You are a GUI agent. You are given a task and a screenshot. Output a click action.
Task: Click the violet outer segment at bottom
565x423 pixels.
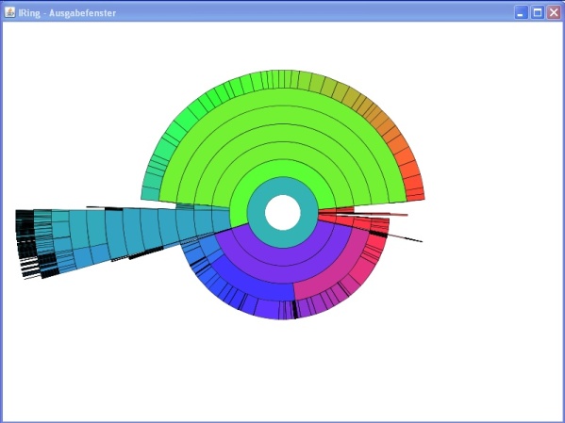pos(267,309)
